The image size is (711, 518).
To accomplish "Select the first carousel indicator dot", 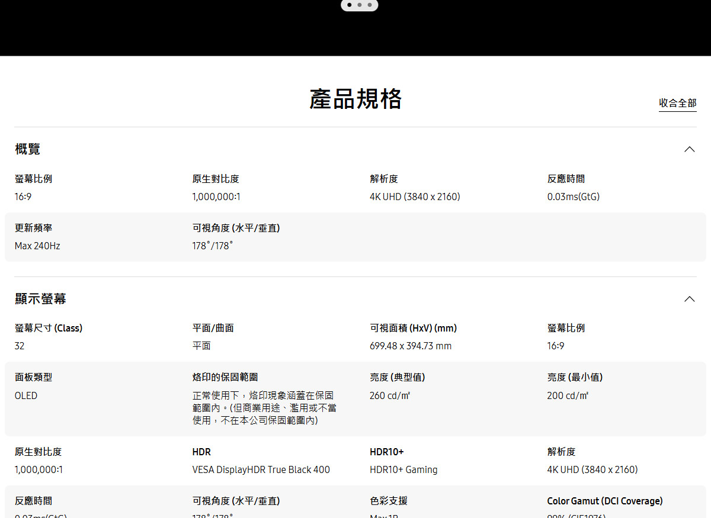I will point(349,5).
